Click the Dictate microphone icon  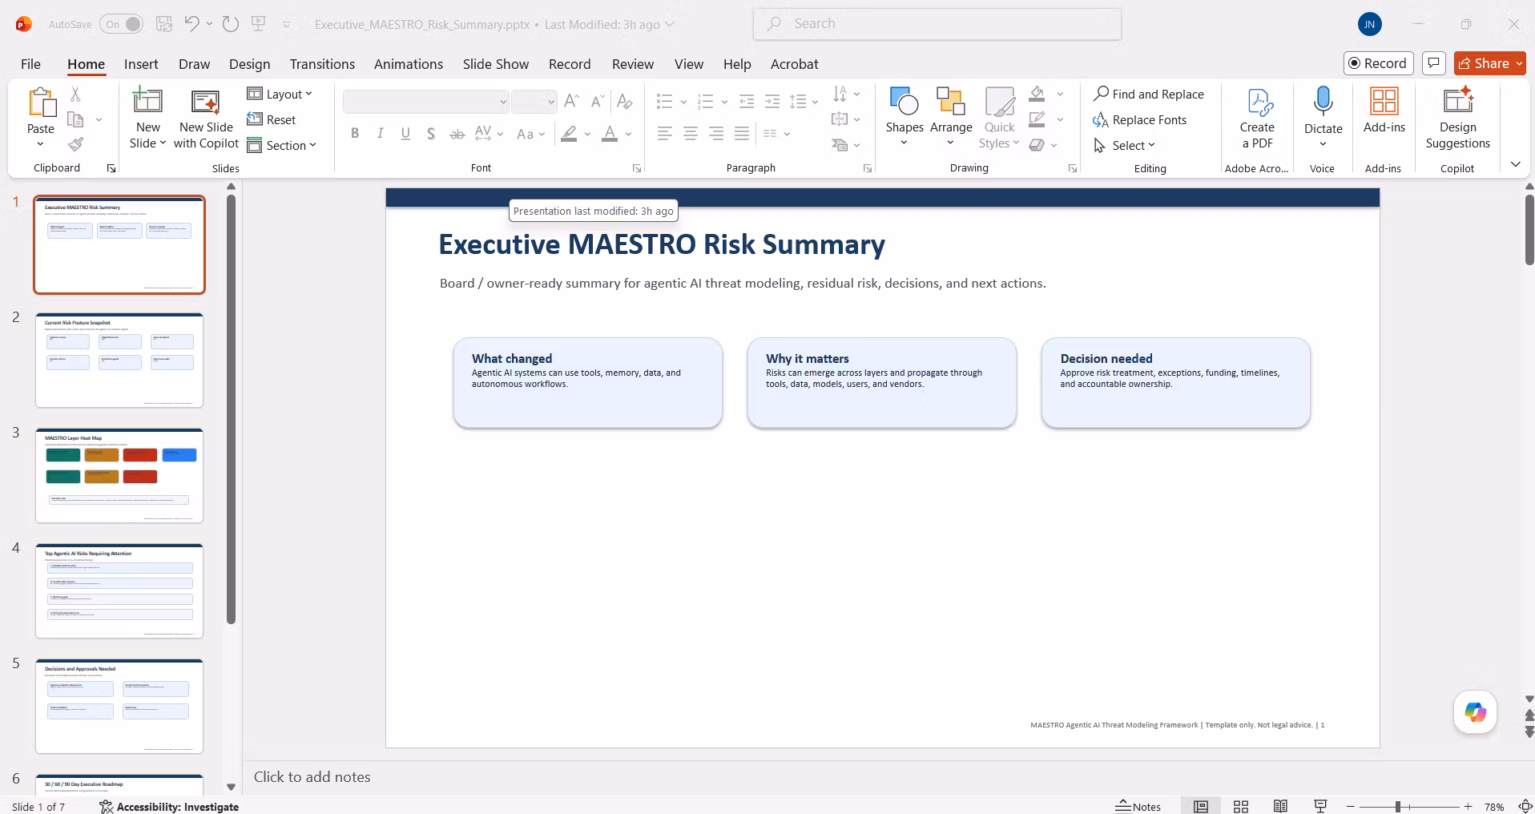click(x=1323, y=101)
